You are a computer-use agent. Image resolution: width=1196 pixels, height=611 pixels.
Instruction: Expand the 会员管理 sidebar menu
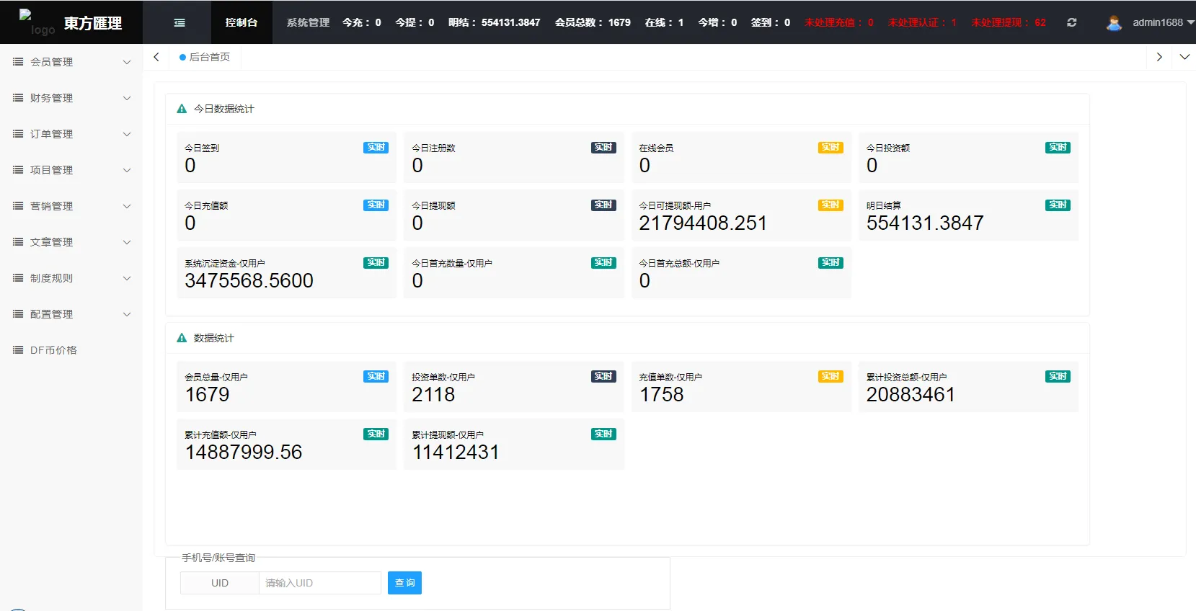point(71,62)
